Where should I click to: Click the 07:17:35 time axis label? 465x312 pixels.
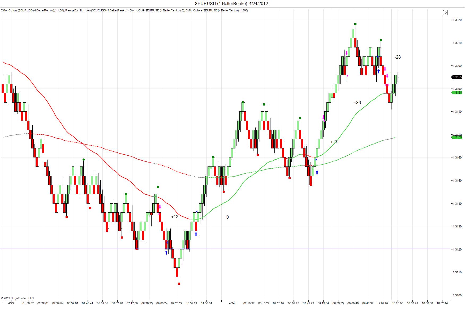132,303
